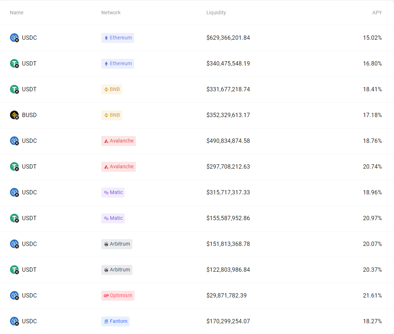The image size is (394, 334).
Task: Click the USDC name in the Optimism row
Action: [29, 296]
